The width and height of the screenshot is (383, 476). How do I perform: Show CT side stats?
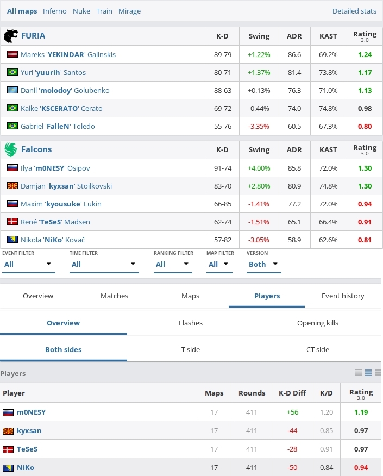pyautogui.click(x=318, y=350)
